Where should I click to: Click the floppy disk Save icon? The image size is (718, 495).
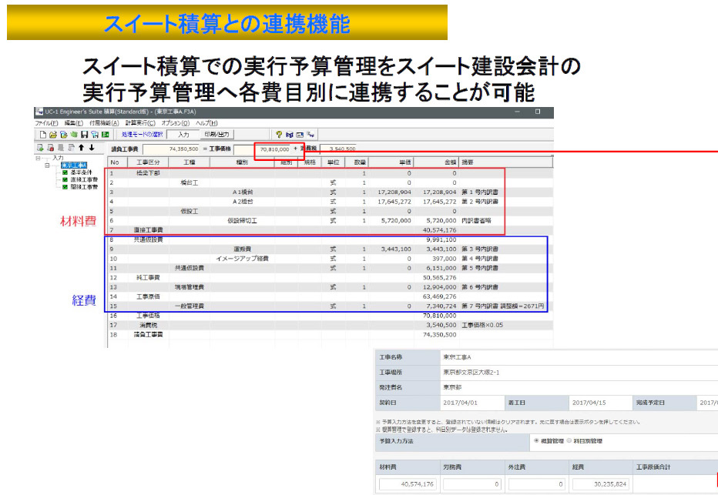[x=84, y=135]
